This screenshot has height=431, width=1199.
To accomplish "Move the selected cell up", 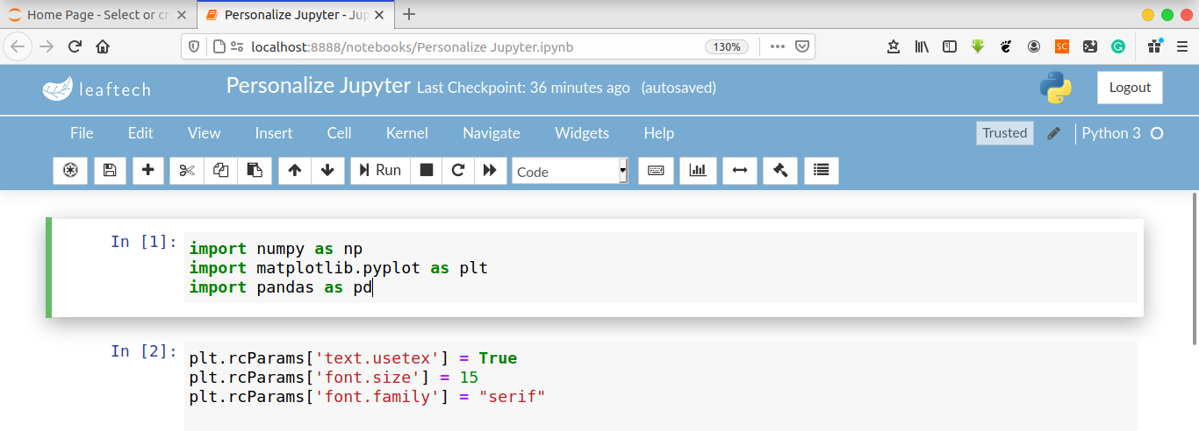I will click(295, 171).
